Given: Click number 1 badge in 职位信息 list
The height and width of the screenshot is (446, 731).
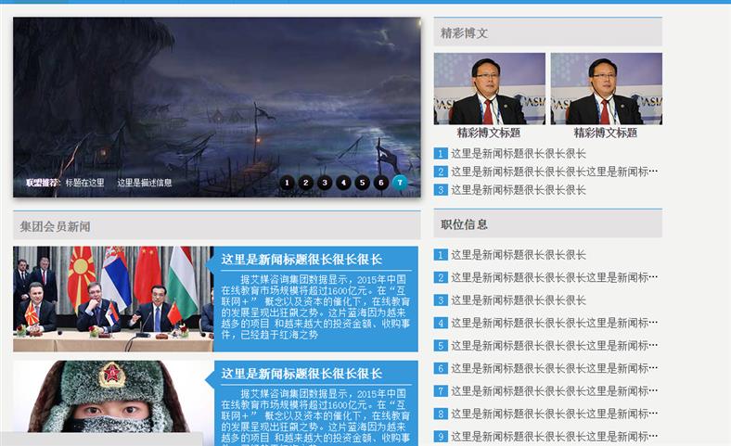Looking at the screenshot, I should pos(441,255).
